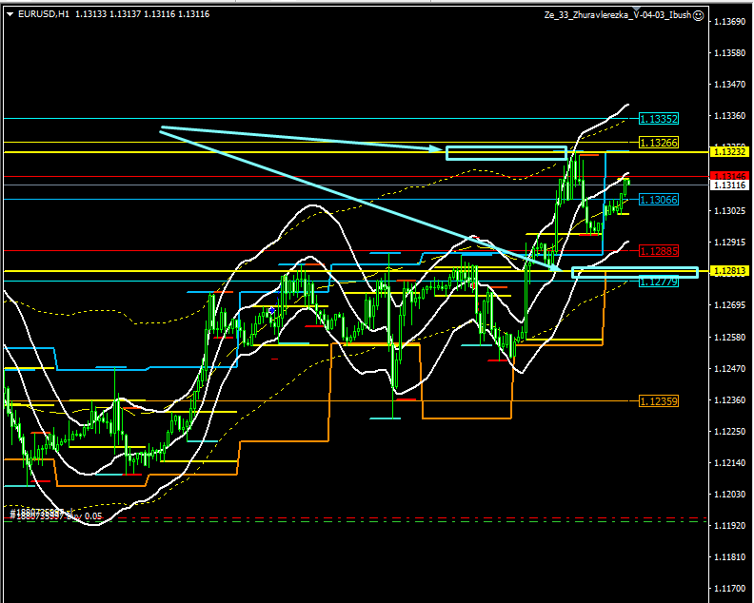Click the blue diamond marker on the candles
This screenshot has height=603, width=754.
pos(271,311)
